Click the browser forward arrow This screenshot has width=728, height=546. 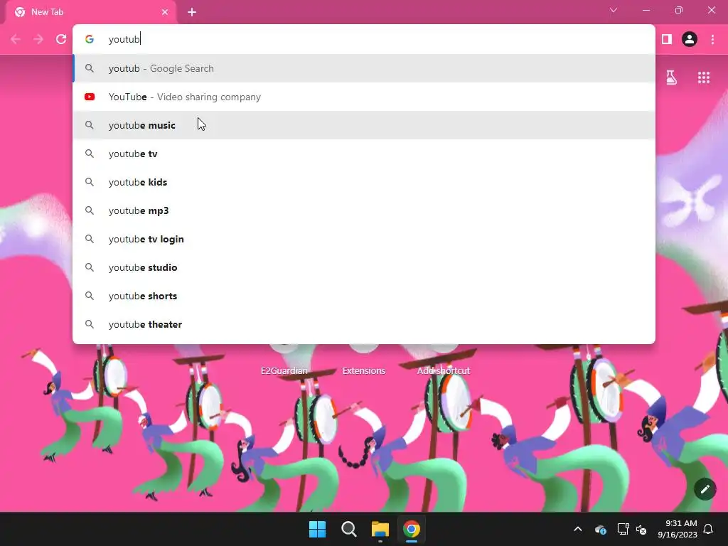pyautogui.click(x=38, y=40)
